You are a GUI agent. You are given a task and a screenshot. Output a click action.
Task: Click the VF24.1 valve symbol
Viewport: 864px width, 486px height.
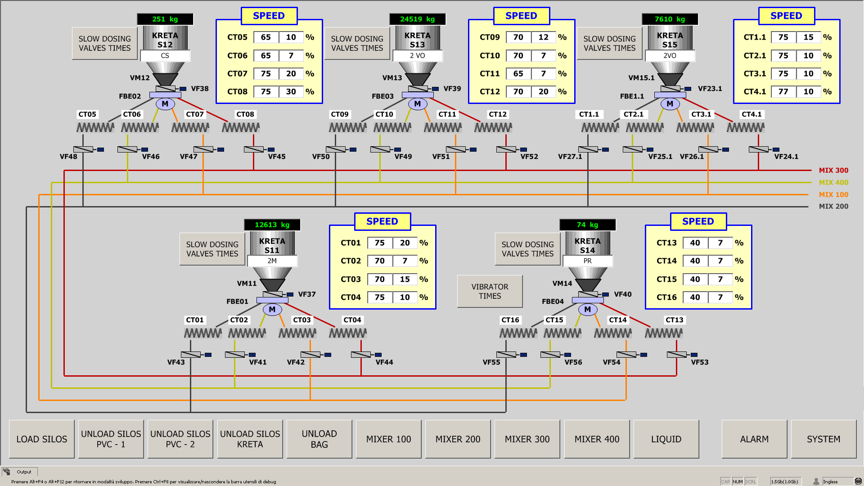[759, 149]
